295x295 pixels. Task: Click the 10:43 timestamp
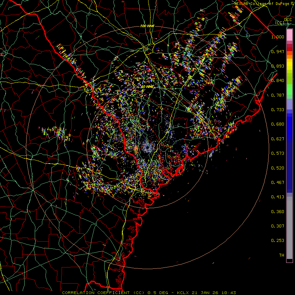pos(228,293)
